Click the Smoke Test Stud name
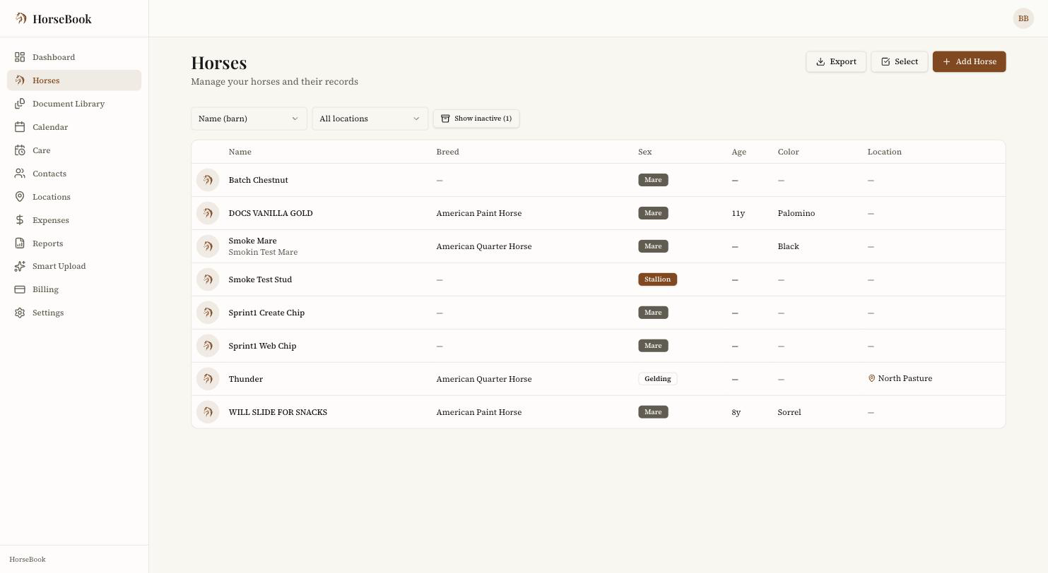This screenshot has height=573, width=1048. coord(261,279)
